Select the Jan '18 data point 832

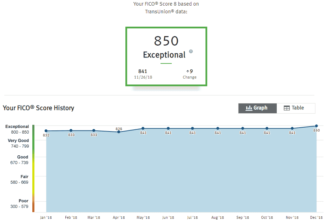tap(46, 131)
